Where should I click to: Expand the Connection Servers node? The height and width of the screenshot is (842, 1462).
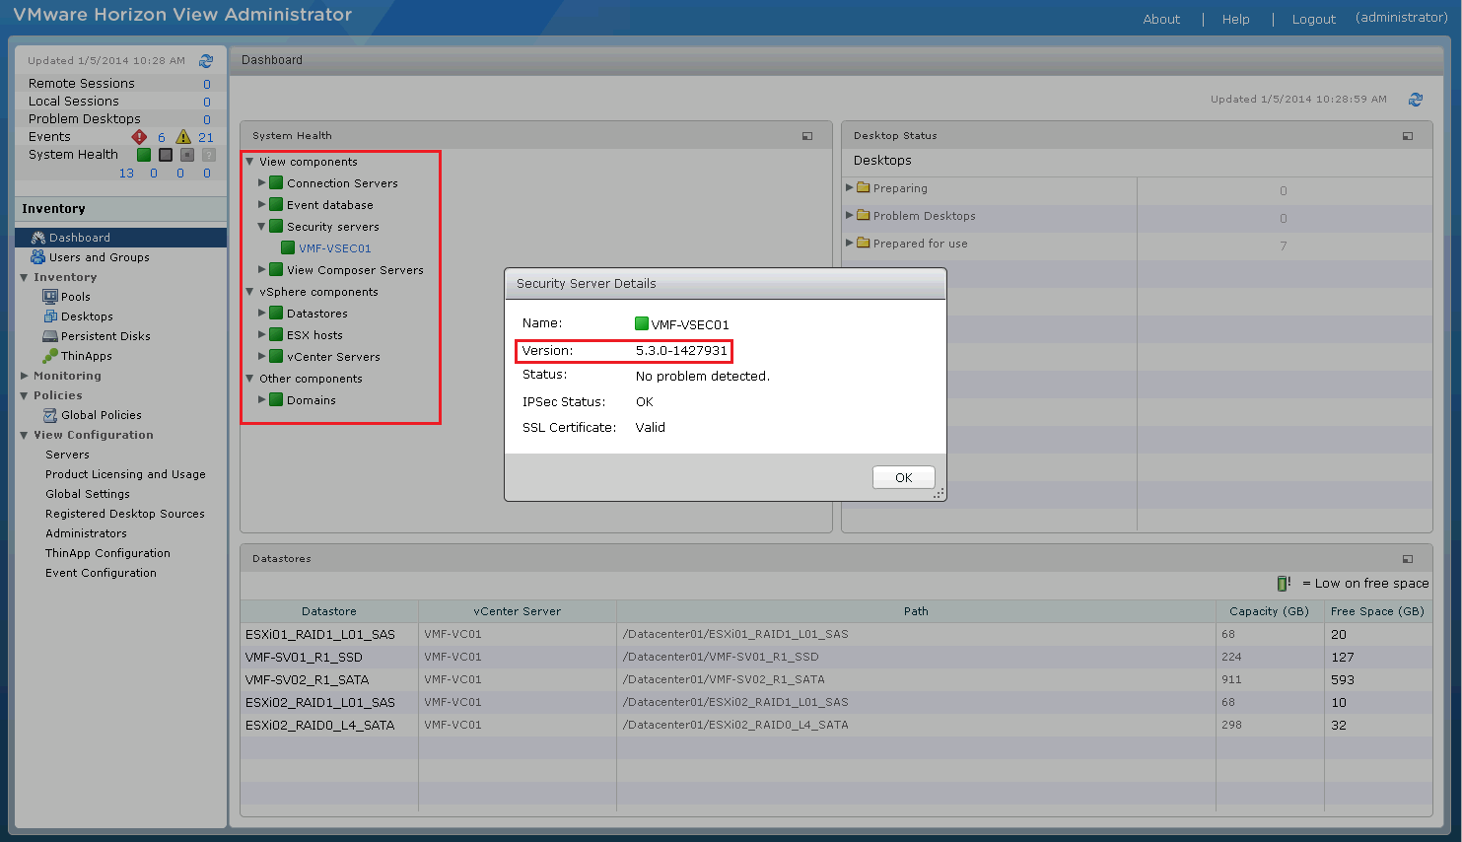click(262, 183)
